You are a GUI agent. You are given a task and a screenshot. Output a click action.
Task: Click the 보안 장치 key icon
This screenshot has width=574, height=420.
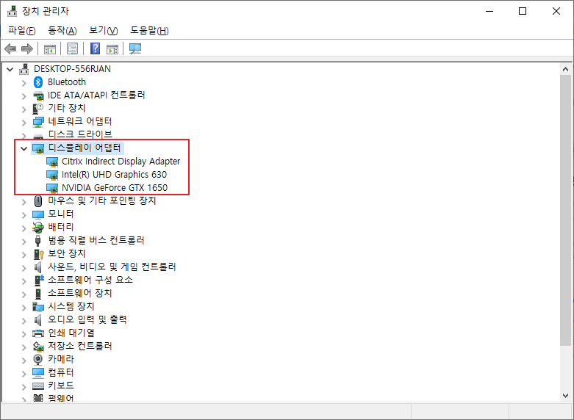pos(38,254)
